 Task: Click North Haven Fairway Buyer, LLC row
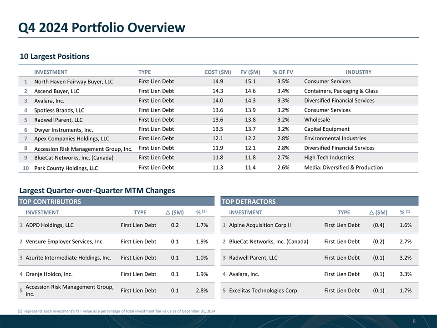(x=74, y=82)
